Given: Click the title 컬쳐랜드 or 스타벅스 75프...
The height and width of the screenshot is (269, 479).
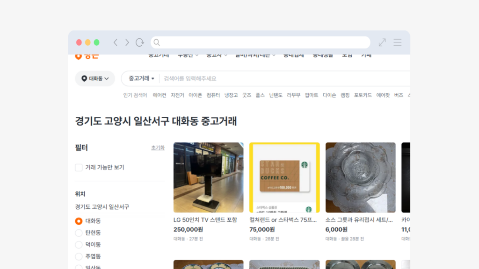Looking at the screenshot, I should tap(283, 220).
